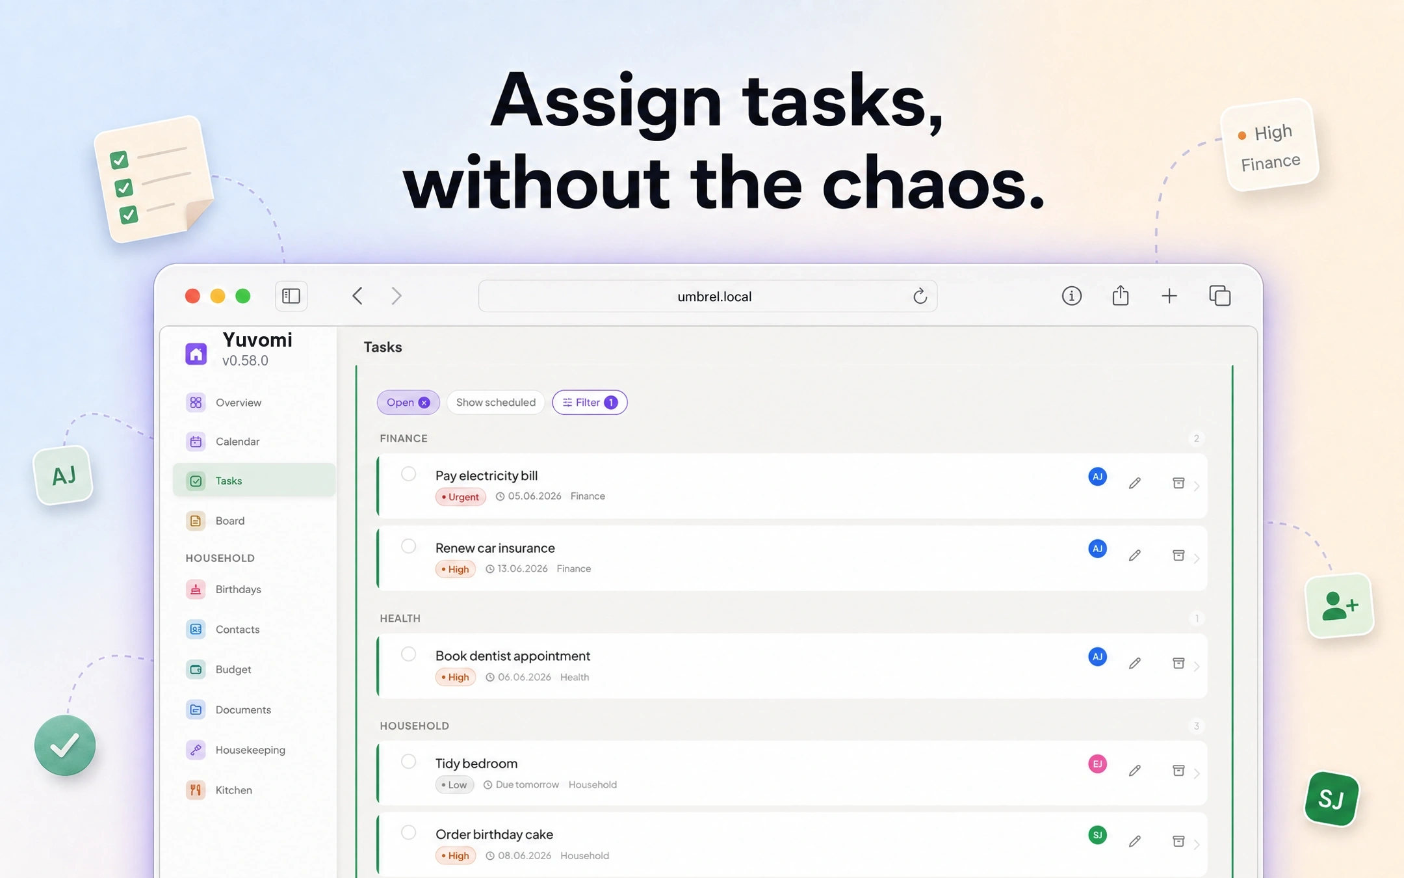Click AJ avatar on Pay electricity bill

click(1097, 477)
